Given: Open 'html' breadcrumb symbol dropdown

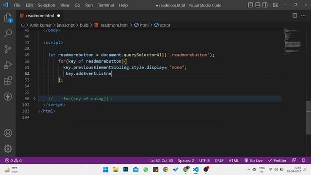Looking at the screenshot, I should point(141,25).
